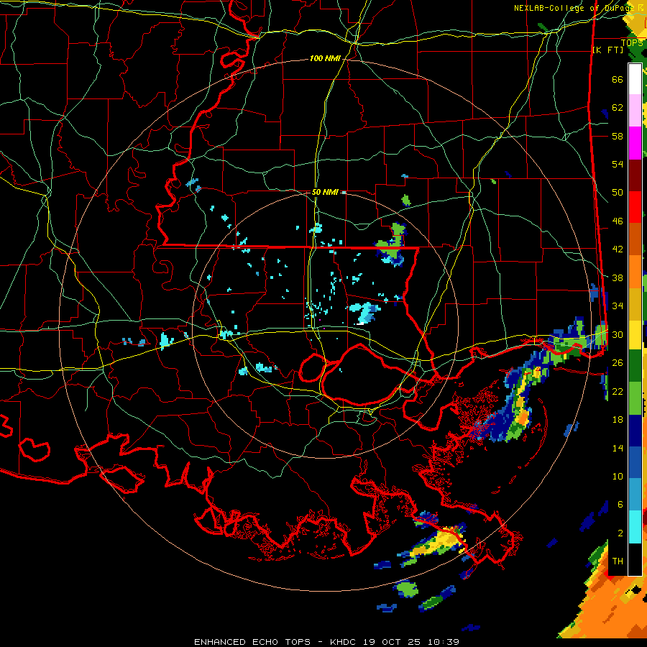Click the dark red legend color band
Viewport: 647px width, 647px height.
635,175
